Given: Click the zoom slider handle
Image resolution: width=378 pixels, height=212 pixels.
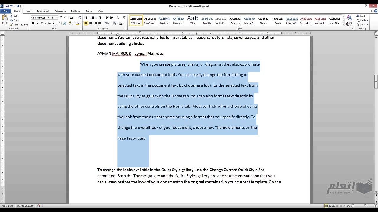Looking at the screenshot, I should coord(365,206).
